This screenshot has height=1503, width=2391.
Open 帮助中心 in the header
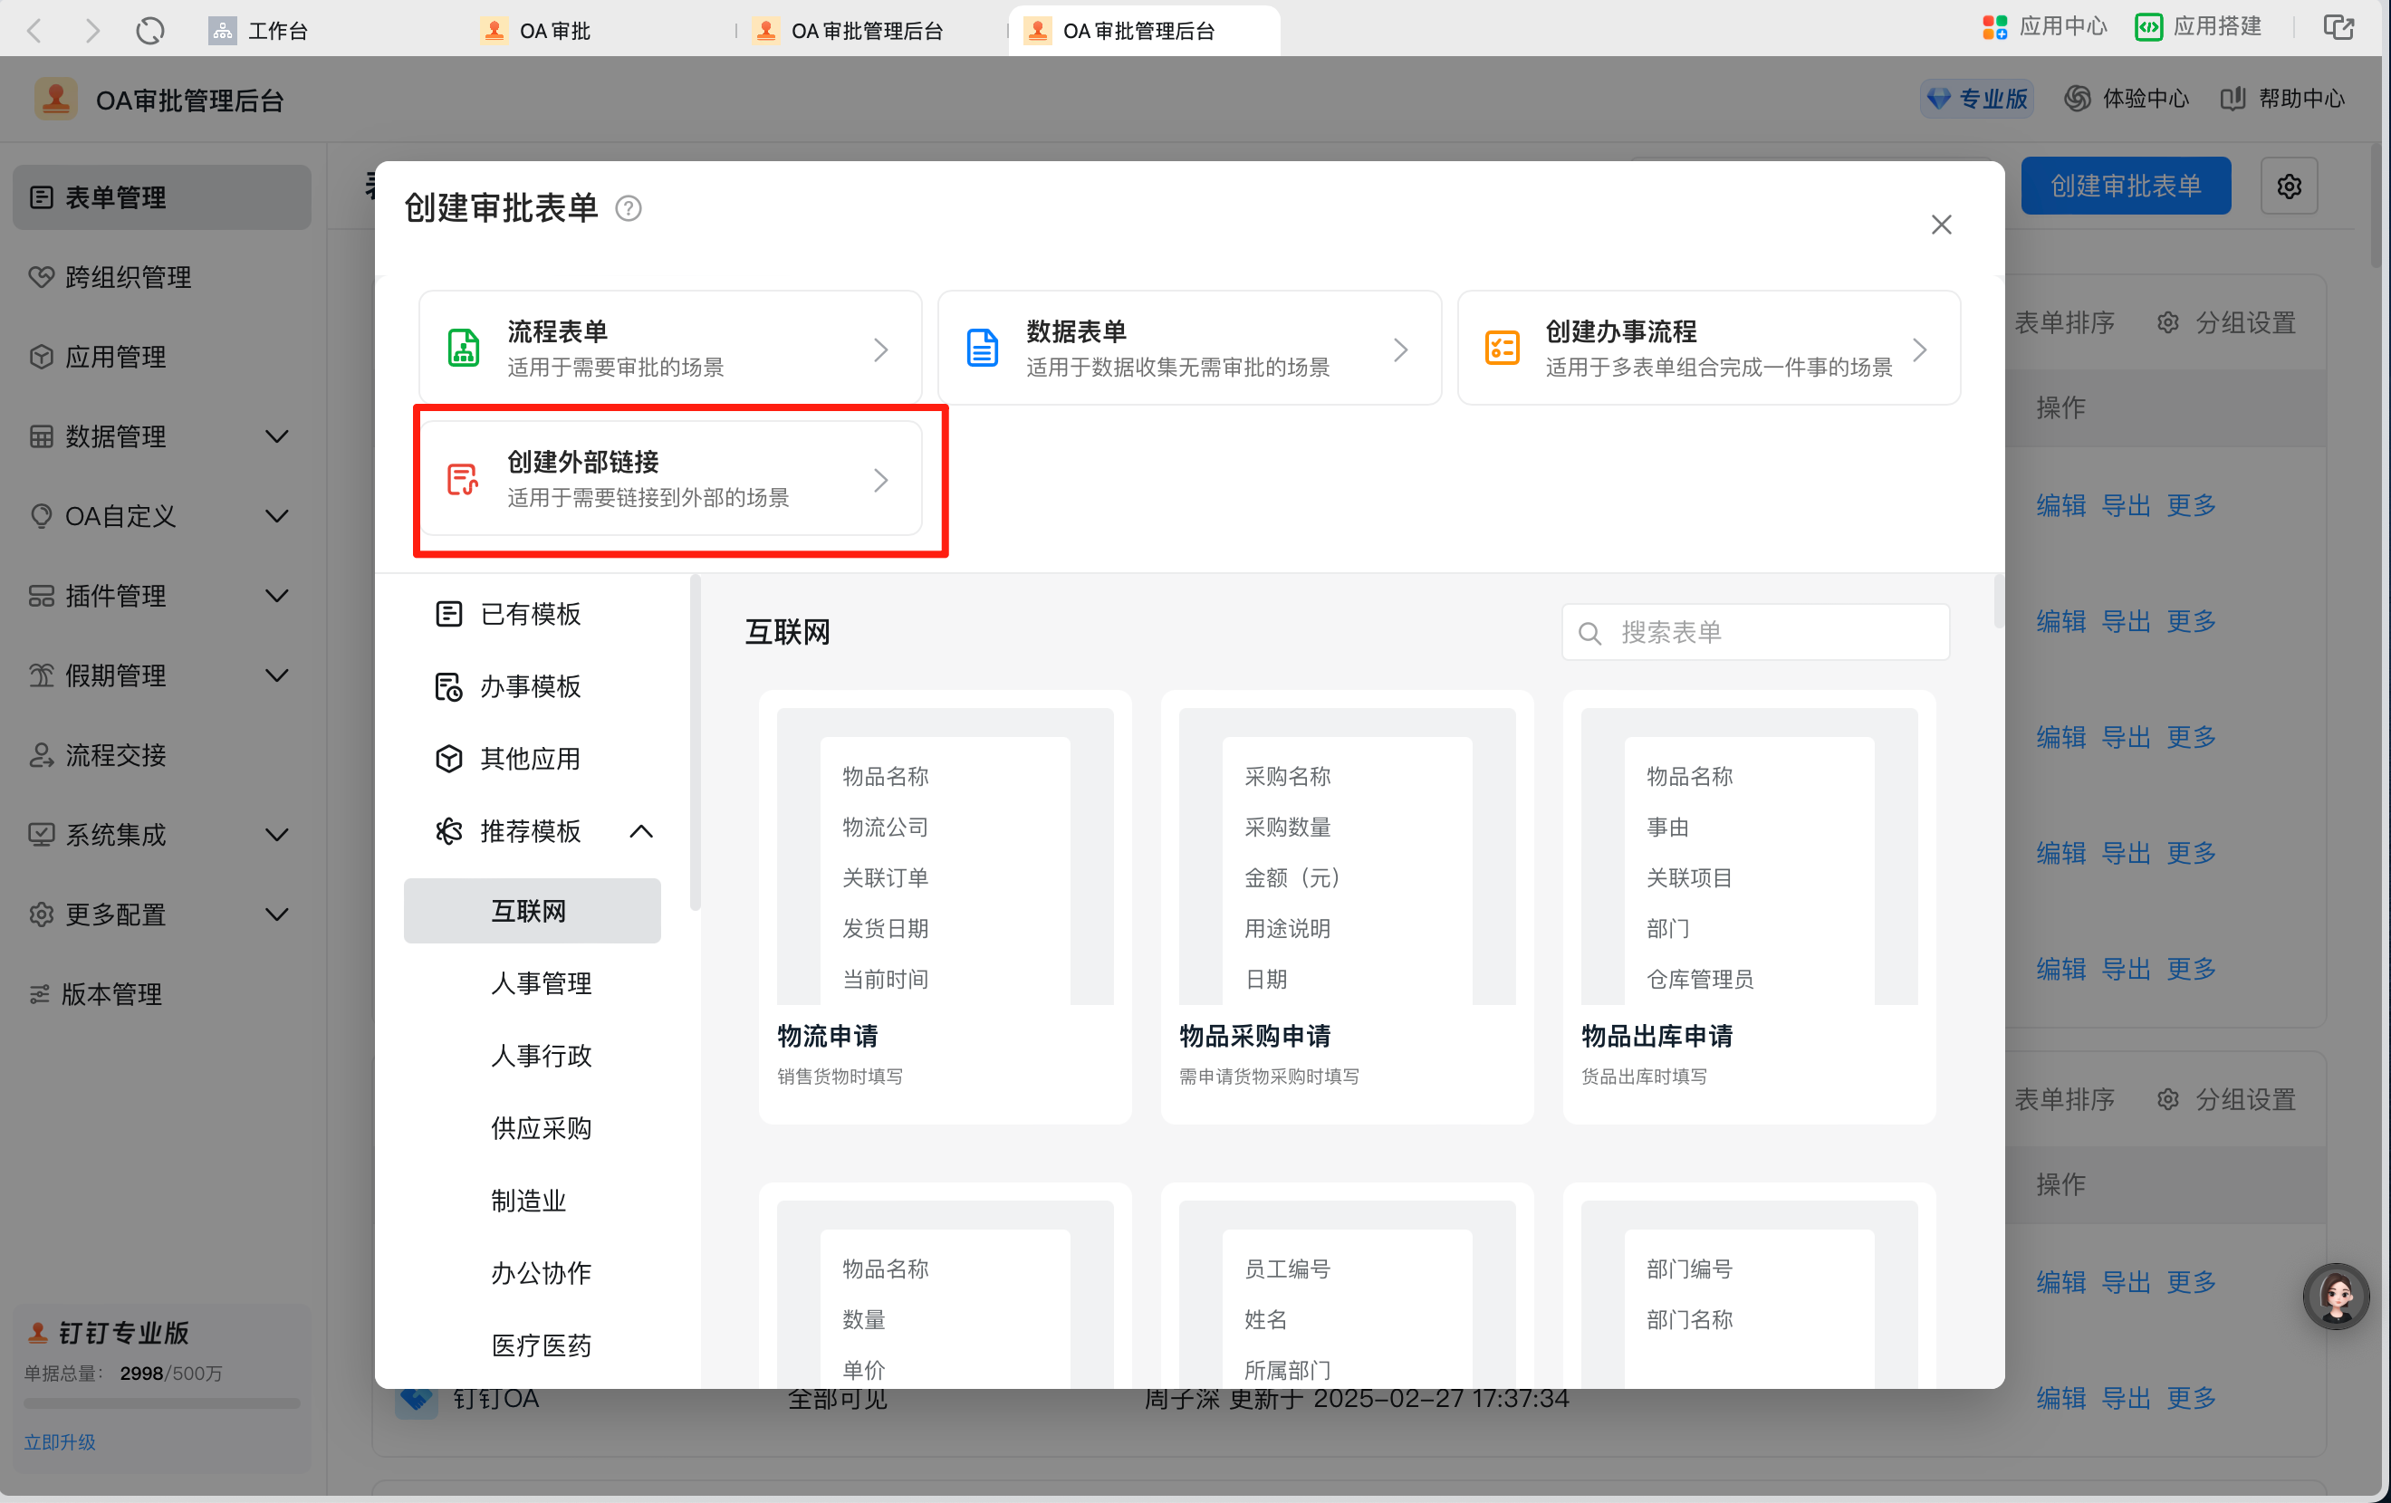2281,99
